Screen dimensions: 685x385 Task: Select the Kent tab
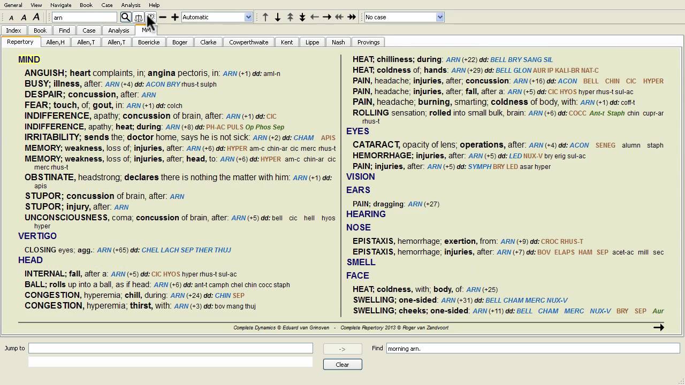pos(287,42)
